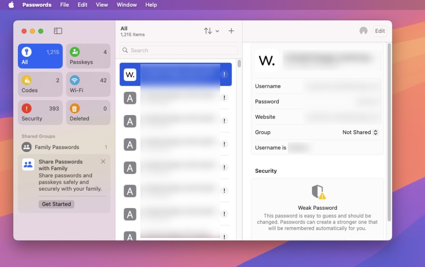Open the Apple menu
Image resolution: width=425 pixels, height=267 pixels.
coord(11,5)
